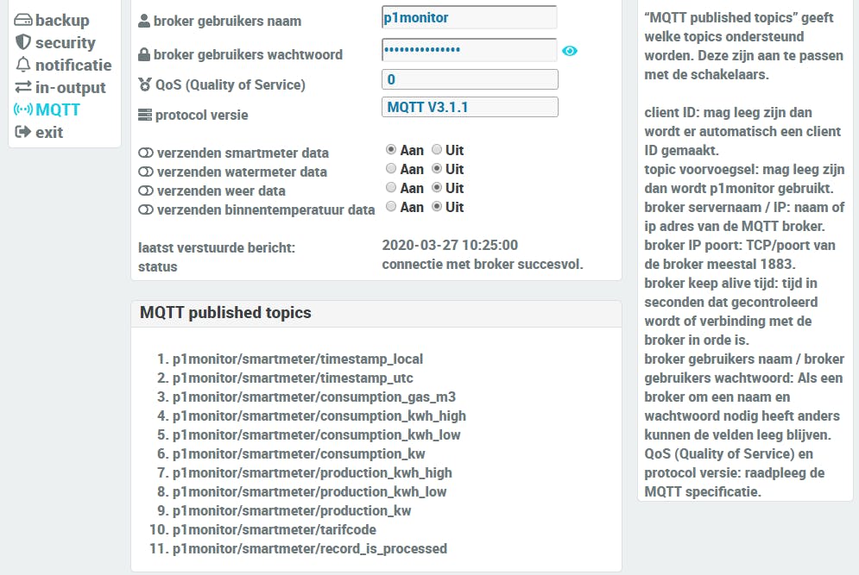Click the backup drive icon in sidebar
This screenshot has width=859, height=575.
(22, 20)
